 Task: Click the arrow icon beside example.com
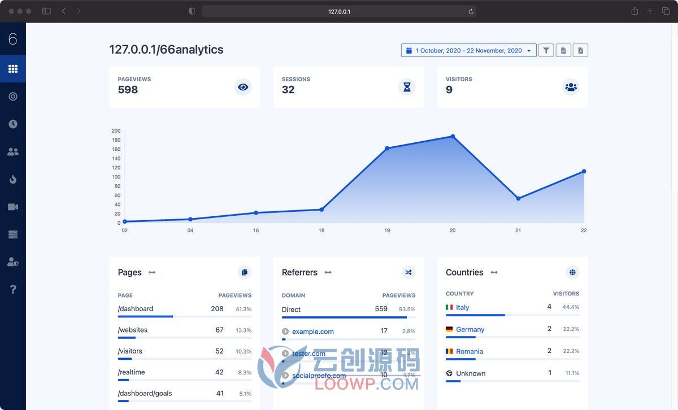click(285, 332)
